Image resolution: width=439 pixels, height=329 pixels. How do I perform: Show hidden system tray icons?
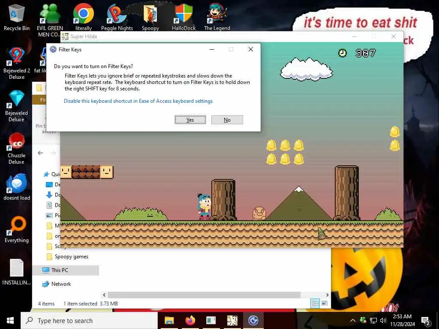[x=353, y=320]
